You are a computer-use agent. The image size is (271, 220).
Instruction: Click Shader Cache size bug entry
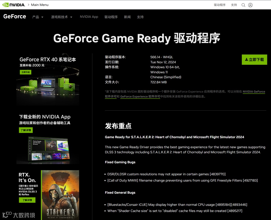click(175, 211)
